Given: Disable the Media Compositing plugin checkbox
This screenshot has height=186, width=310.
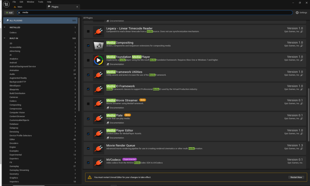Looking at the screenshot, I should [x=88, y=46].
